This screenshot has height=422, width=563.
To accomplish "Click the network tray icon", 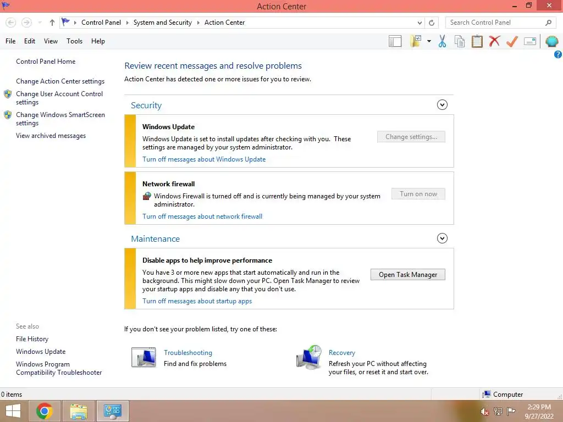I will coord(498,411).
